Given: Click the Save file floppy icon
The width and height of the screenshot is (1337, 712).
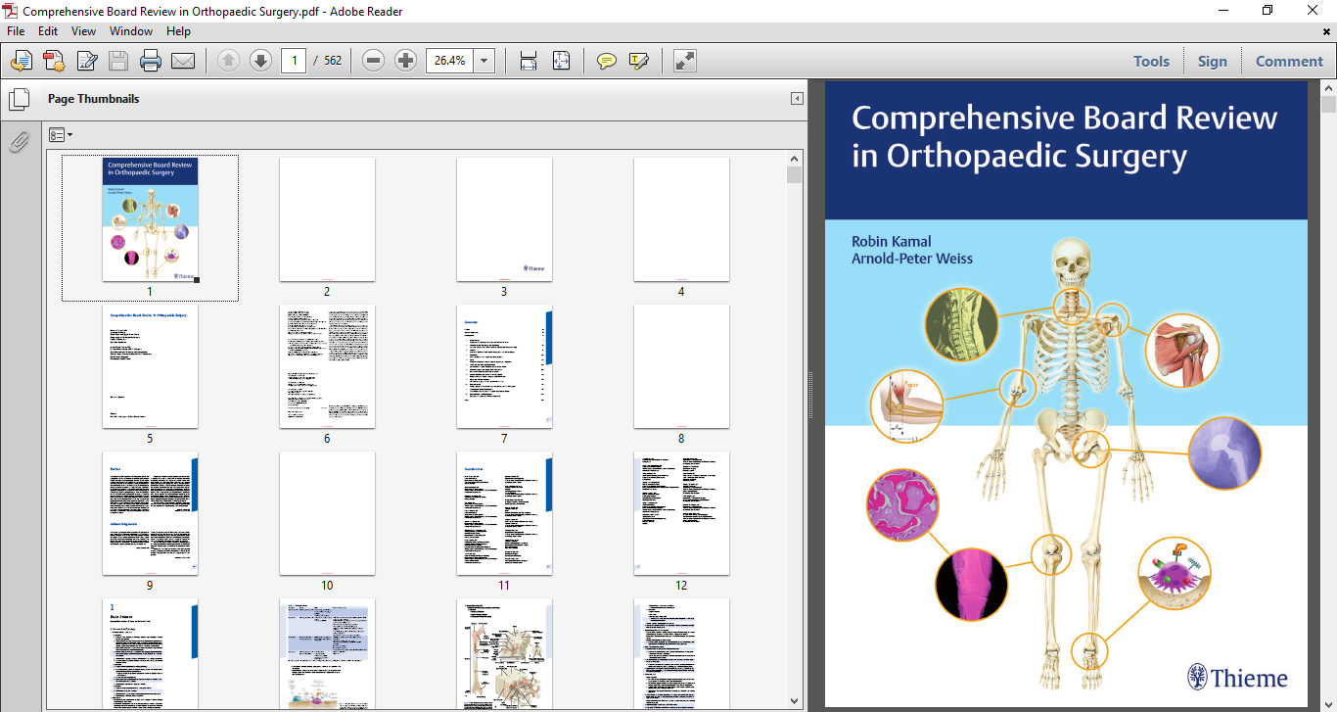Looking at the screenshot, I should 117,61.
